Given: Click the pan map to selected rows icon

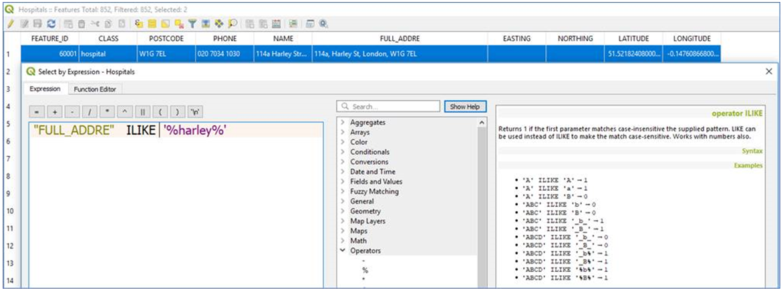Looking at the screenshot, I should pyautogui.click(x=218, y=23).
